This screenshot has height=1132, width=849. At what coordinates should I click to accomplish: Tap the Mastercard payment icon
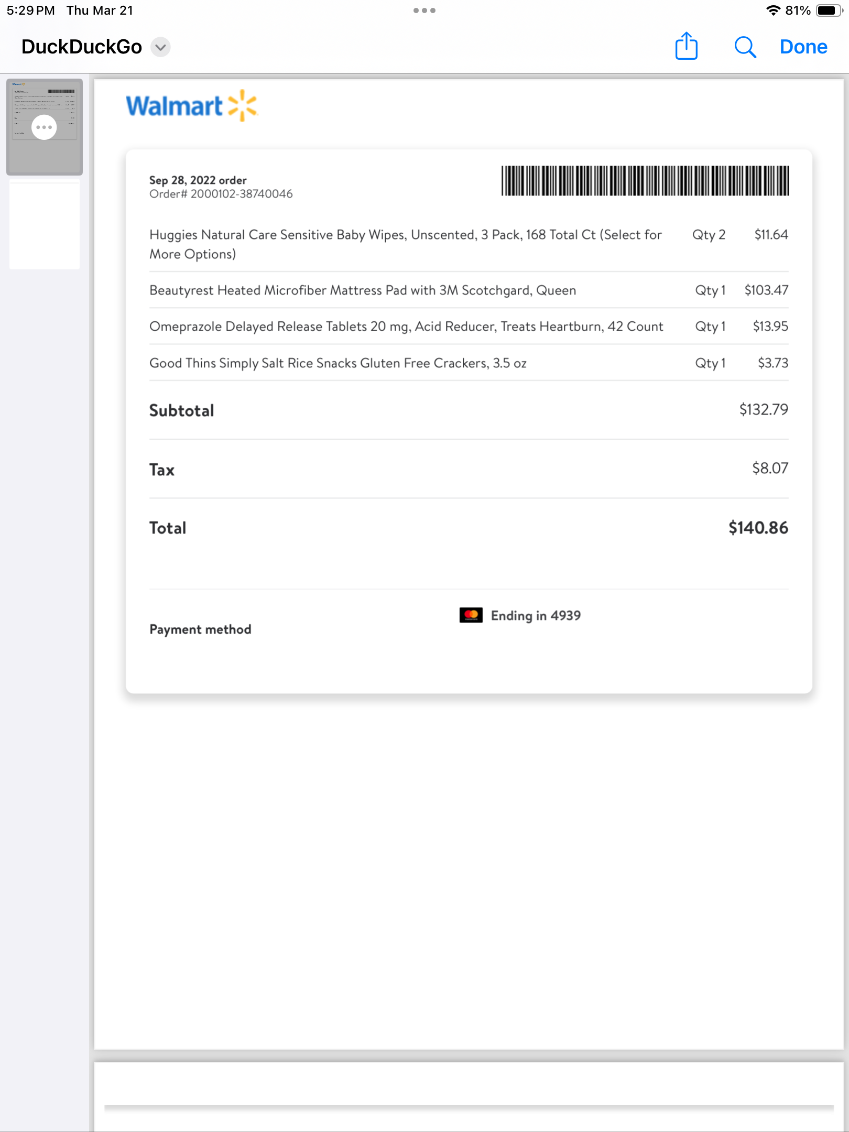point(471,615)
